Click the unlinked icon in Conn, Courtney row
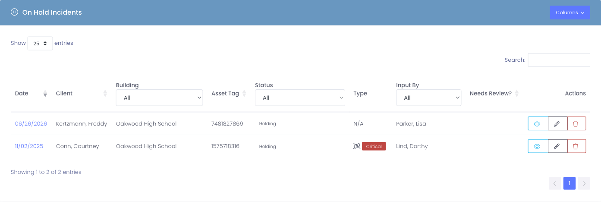The height and width of the screenshot is (202, 601). click(357, 146)
